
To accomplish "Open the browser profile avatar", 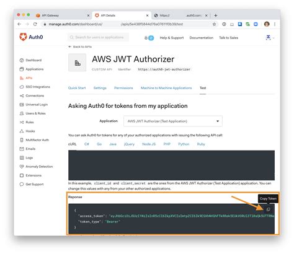I will 267,24.
